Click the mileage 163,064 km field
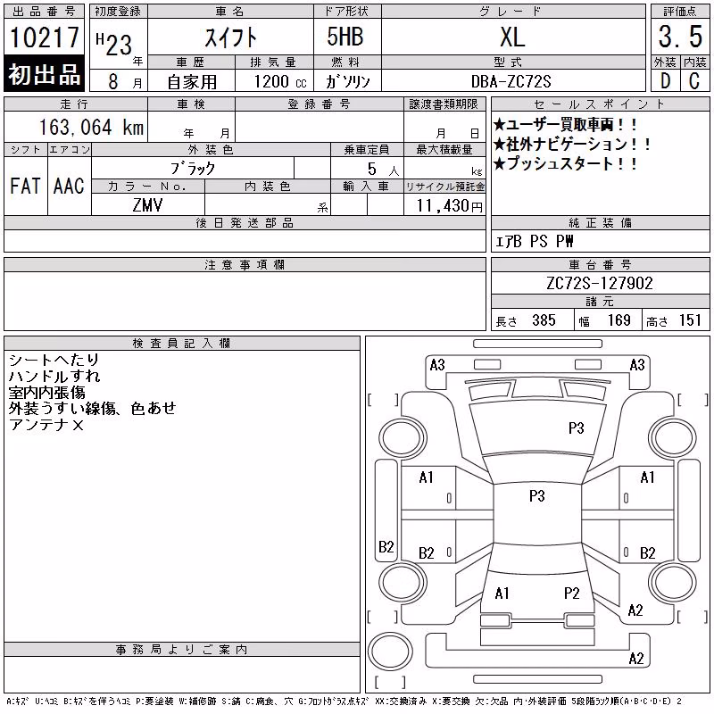714x714 pixels. pos(76,127)
